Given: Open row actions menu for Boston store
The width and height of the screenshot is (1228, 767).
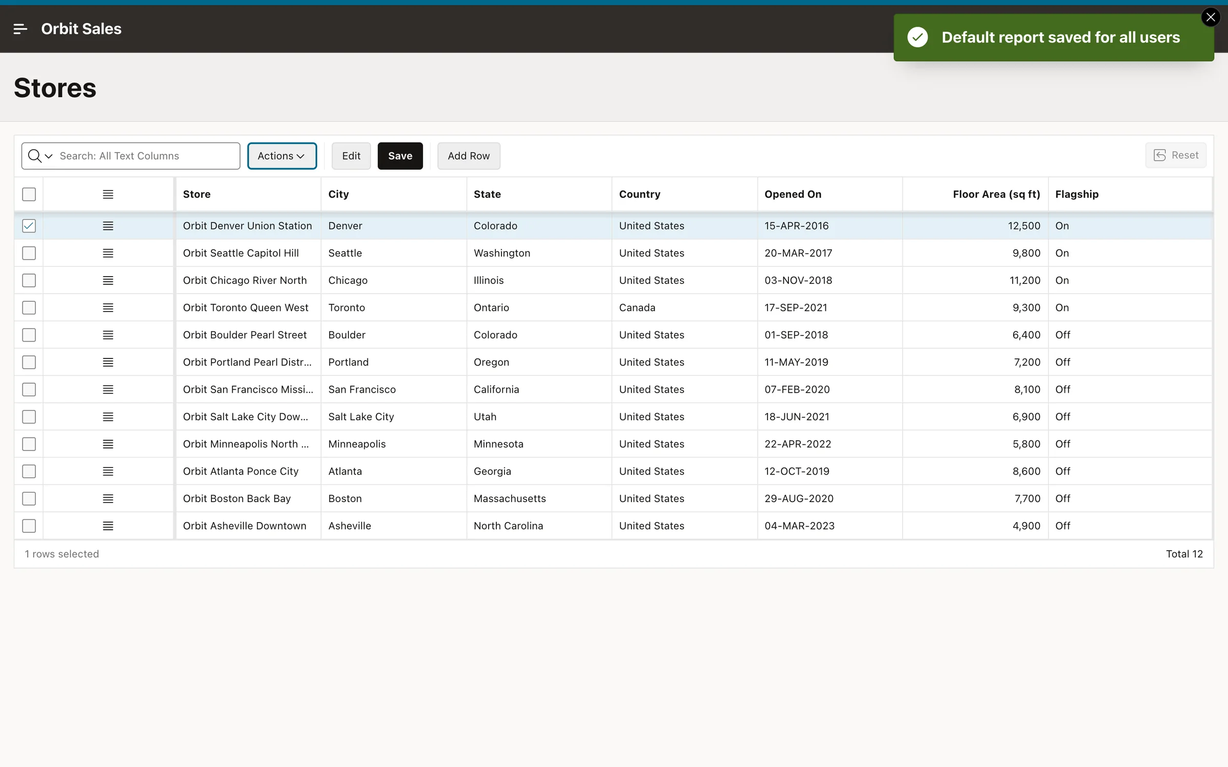Looking at the screenshot, I should click(108, 499).
